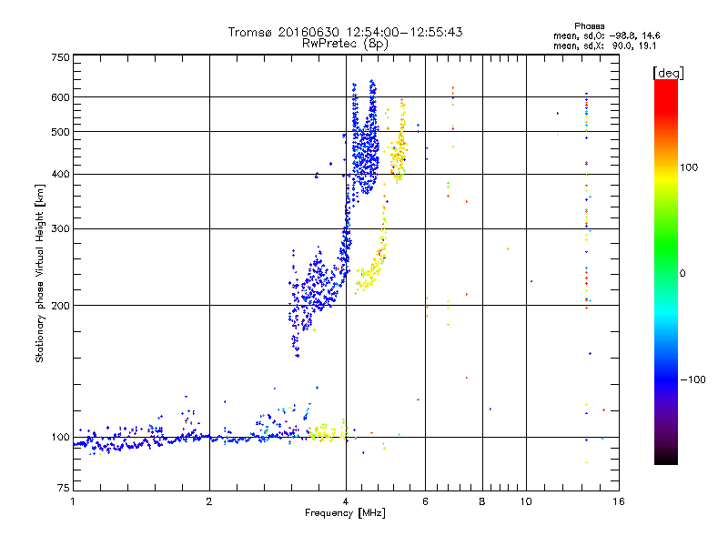Image resolution: width=728 pixels, height=546 pixels.
Task: Click the y-axis tick label '300'
Action: pos(60,228)
